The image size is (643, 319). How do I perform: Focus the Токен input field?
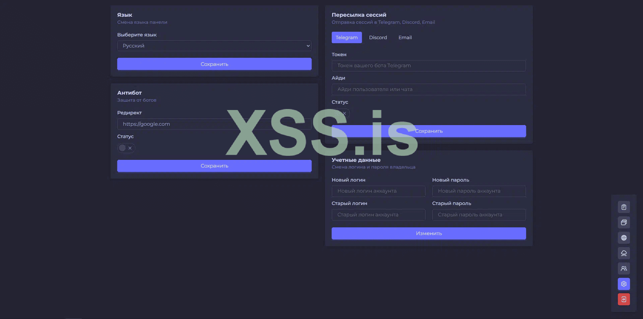[x=429, y=66]
